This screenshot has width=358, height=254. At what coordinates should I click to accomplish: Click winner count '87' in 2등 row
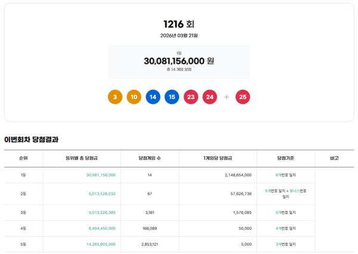150,194
